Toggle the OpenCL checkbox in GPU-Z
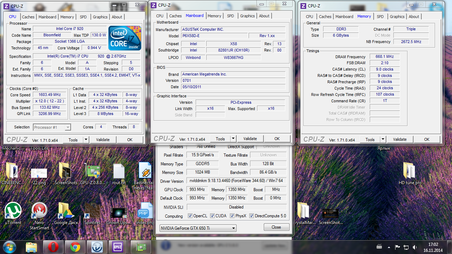 click(x=190, y=216)
